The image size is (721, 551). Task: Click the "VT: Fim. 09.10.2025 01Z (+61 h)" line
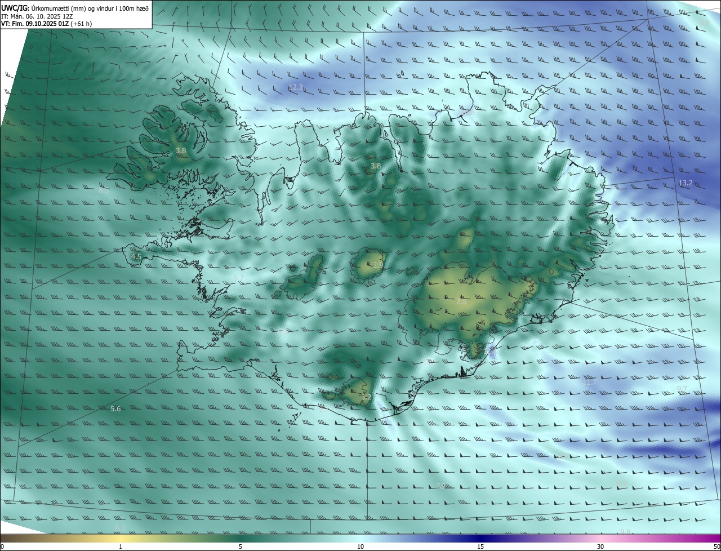click(x=46, y=24)
